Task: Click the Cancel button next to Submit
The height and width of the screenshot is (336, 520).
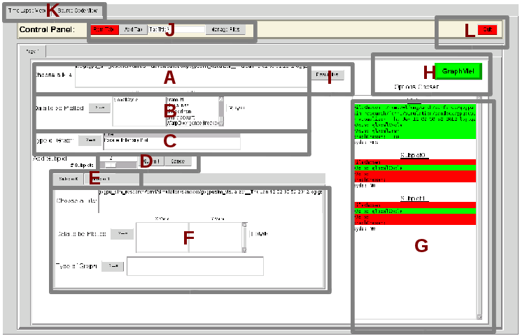Action: 176,161
